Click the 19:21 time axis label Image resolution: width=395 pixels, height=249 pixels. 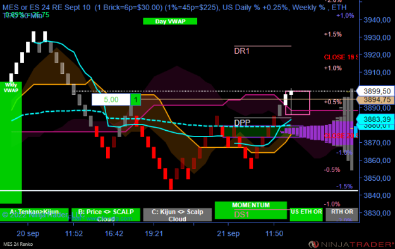(154, 234)
